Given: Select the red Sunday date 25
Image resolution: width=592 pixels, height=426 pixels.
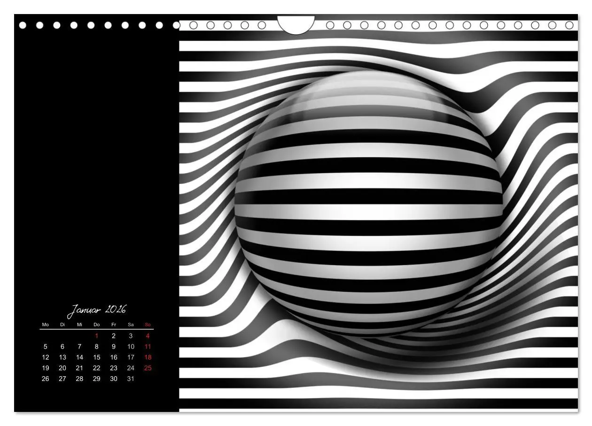Looking at the screenshot, I should tap(147, 367).
